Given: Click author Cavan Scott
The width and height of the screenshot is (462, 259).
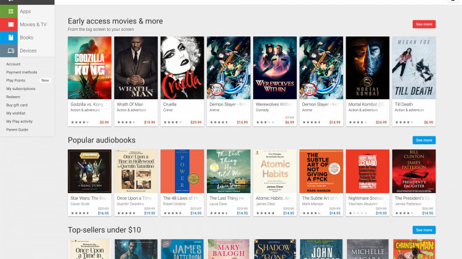Looking at the screenshot, I should tap(80, 204).
